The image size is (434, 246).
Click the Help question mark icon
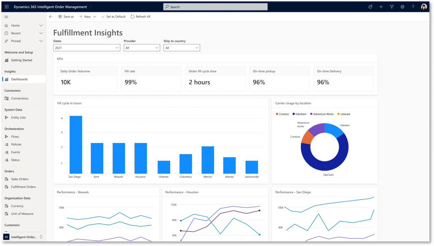pyautogui.click(x=413, y=6)
